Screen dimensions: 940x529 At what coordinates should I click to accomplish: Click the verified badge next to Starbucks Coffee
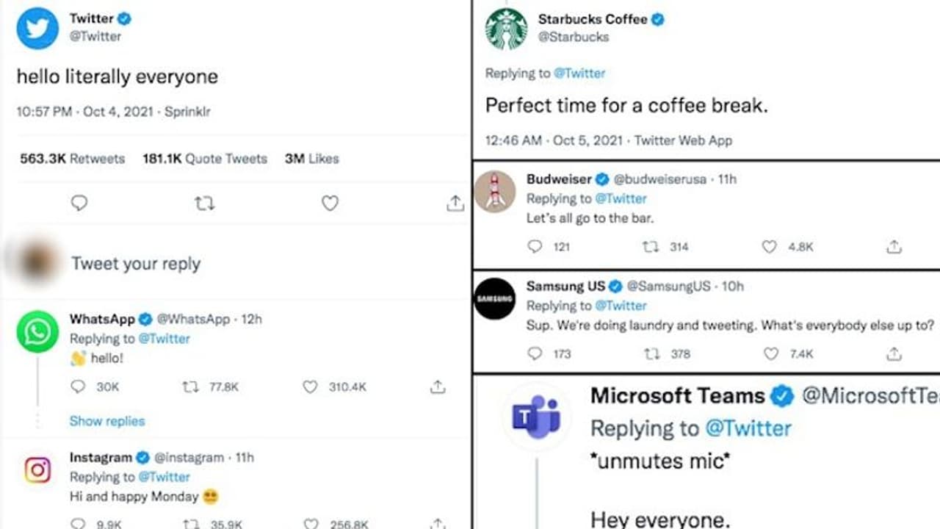point(659,20)
